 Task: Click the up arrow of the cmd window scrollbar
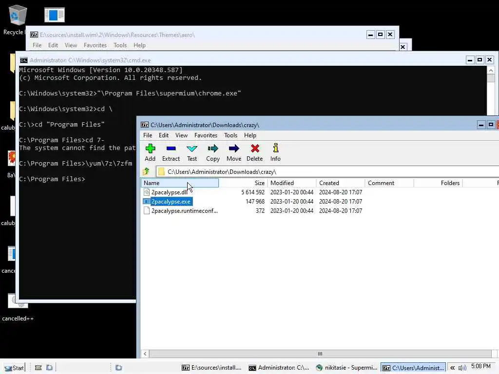491,70
